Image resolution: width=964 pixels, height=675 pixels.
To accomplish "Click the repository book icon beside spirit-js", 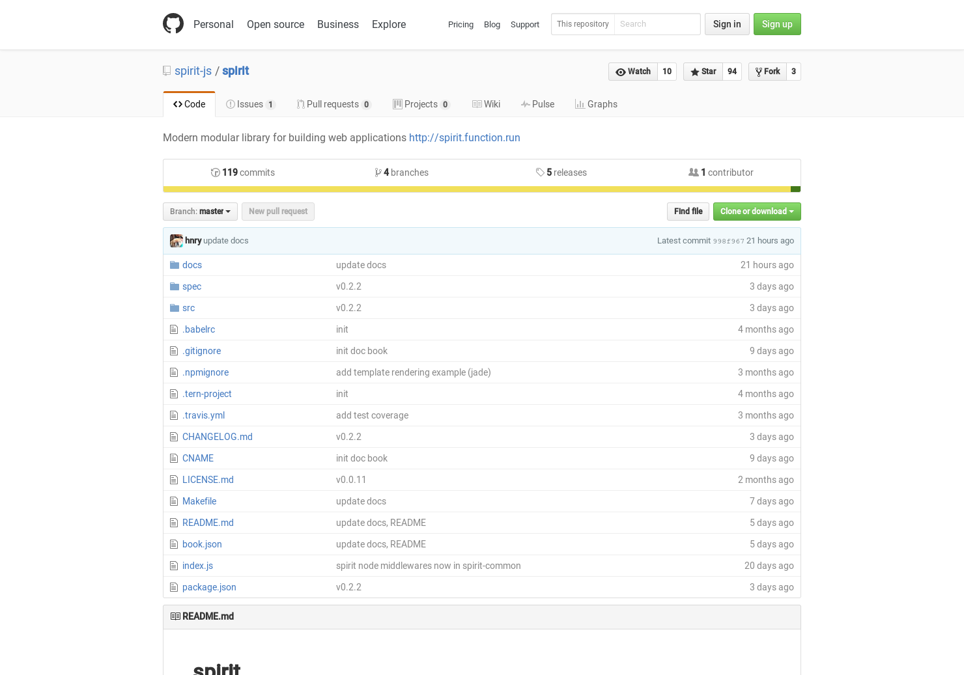I will click(167, 71).
